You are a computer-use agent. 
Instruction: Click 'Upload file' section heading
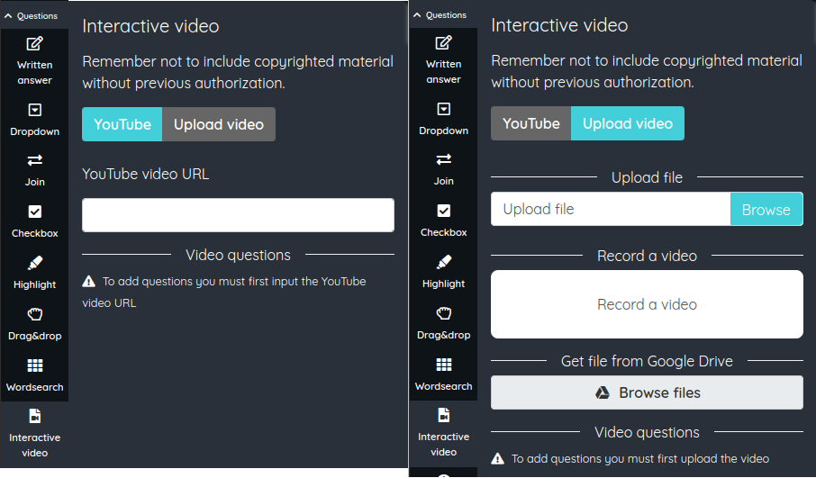(647, 177)
